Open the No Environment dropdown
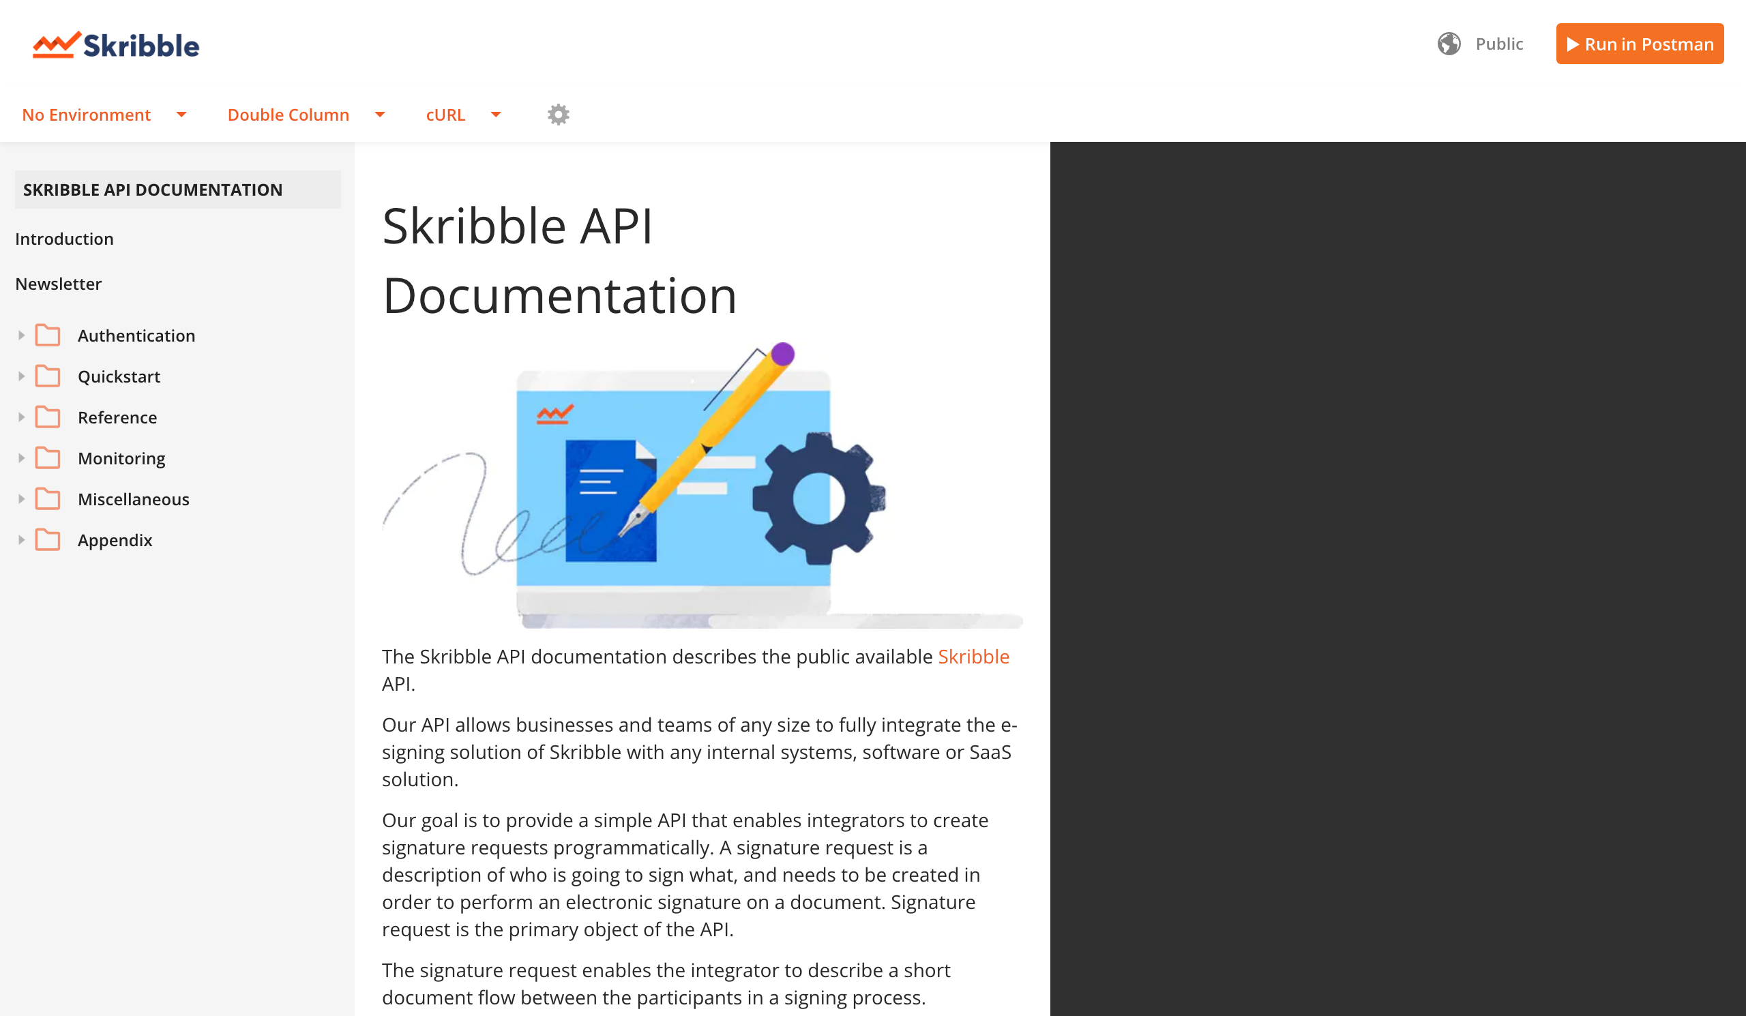1746x1016 pixels. click(104, 115)
